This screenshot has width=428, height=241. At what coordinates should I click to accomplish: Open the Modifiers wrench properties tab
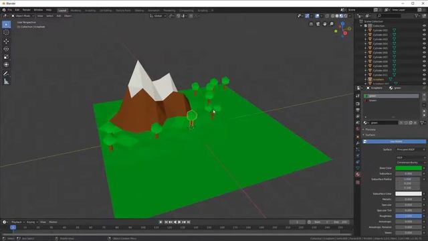(358, 143)
